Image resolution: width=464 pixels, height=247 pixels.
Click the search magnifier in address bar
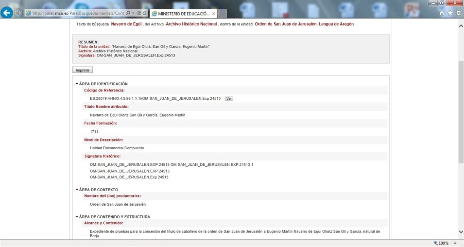tap(127, 13)
